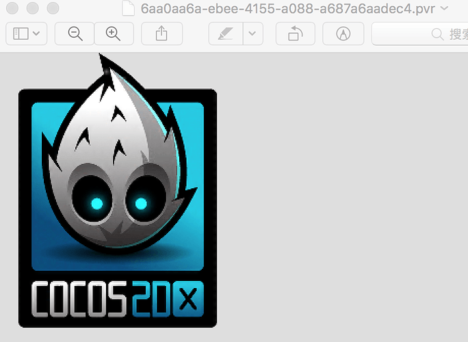Click the filename 6aa0aa6a-ebee-4155-a088-a687a6aadec4.pvr
The image size is (468, 342).
pyautogui.click(x=288, y=9)
